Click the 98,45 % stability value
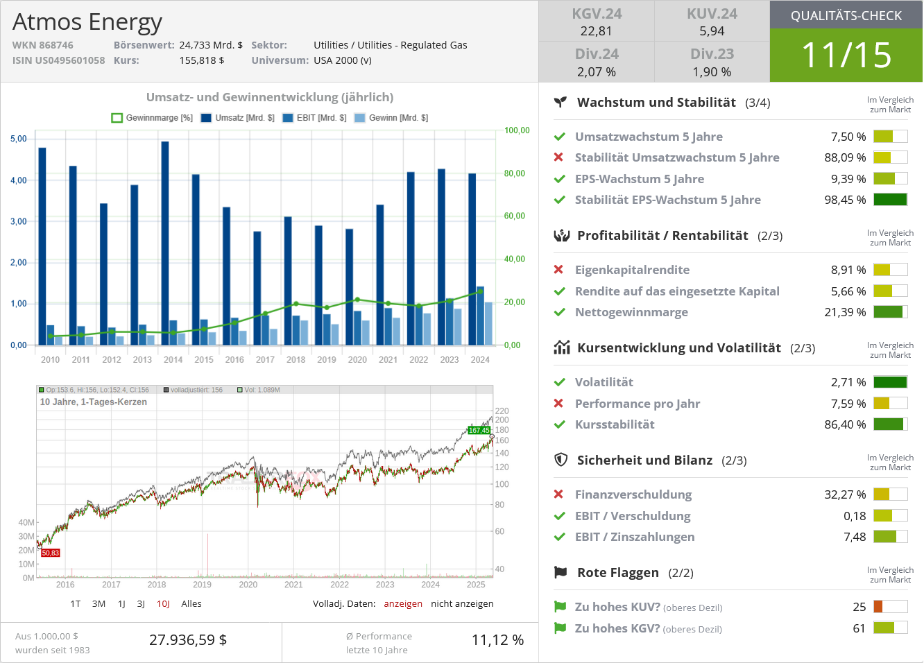924x663 pixels. coord(845,200)
